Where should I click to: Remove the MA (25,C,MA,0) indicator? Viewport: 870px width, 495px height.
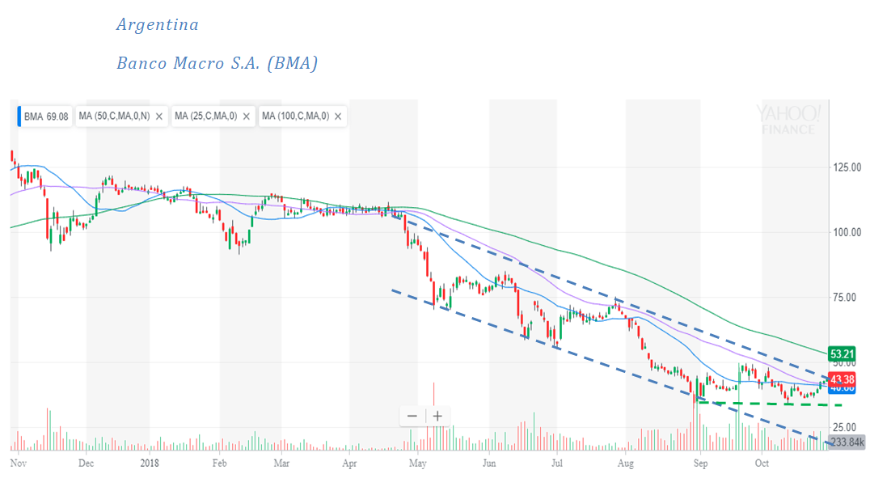point(247,116)
